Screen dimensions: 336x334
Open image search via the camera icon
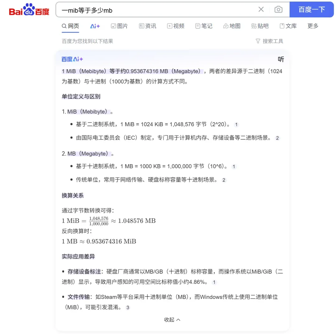(278, 9)
